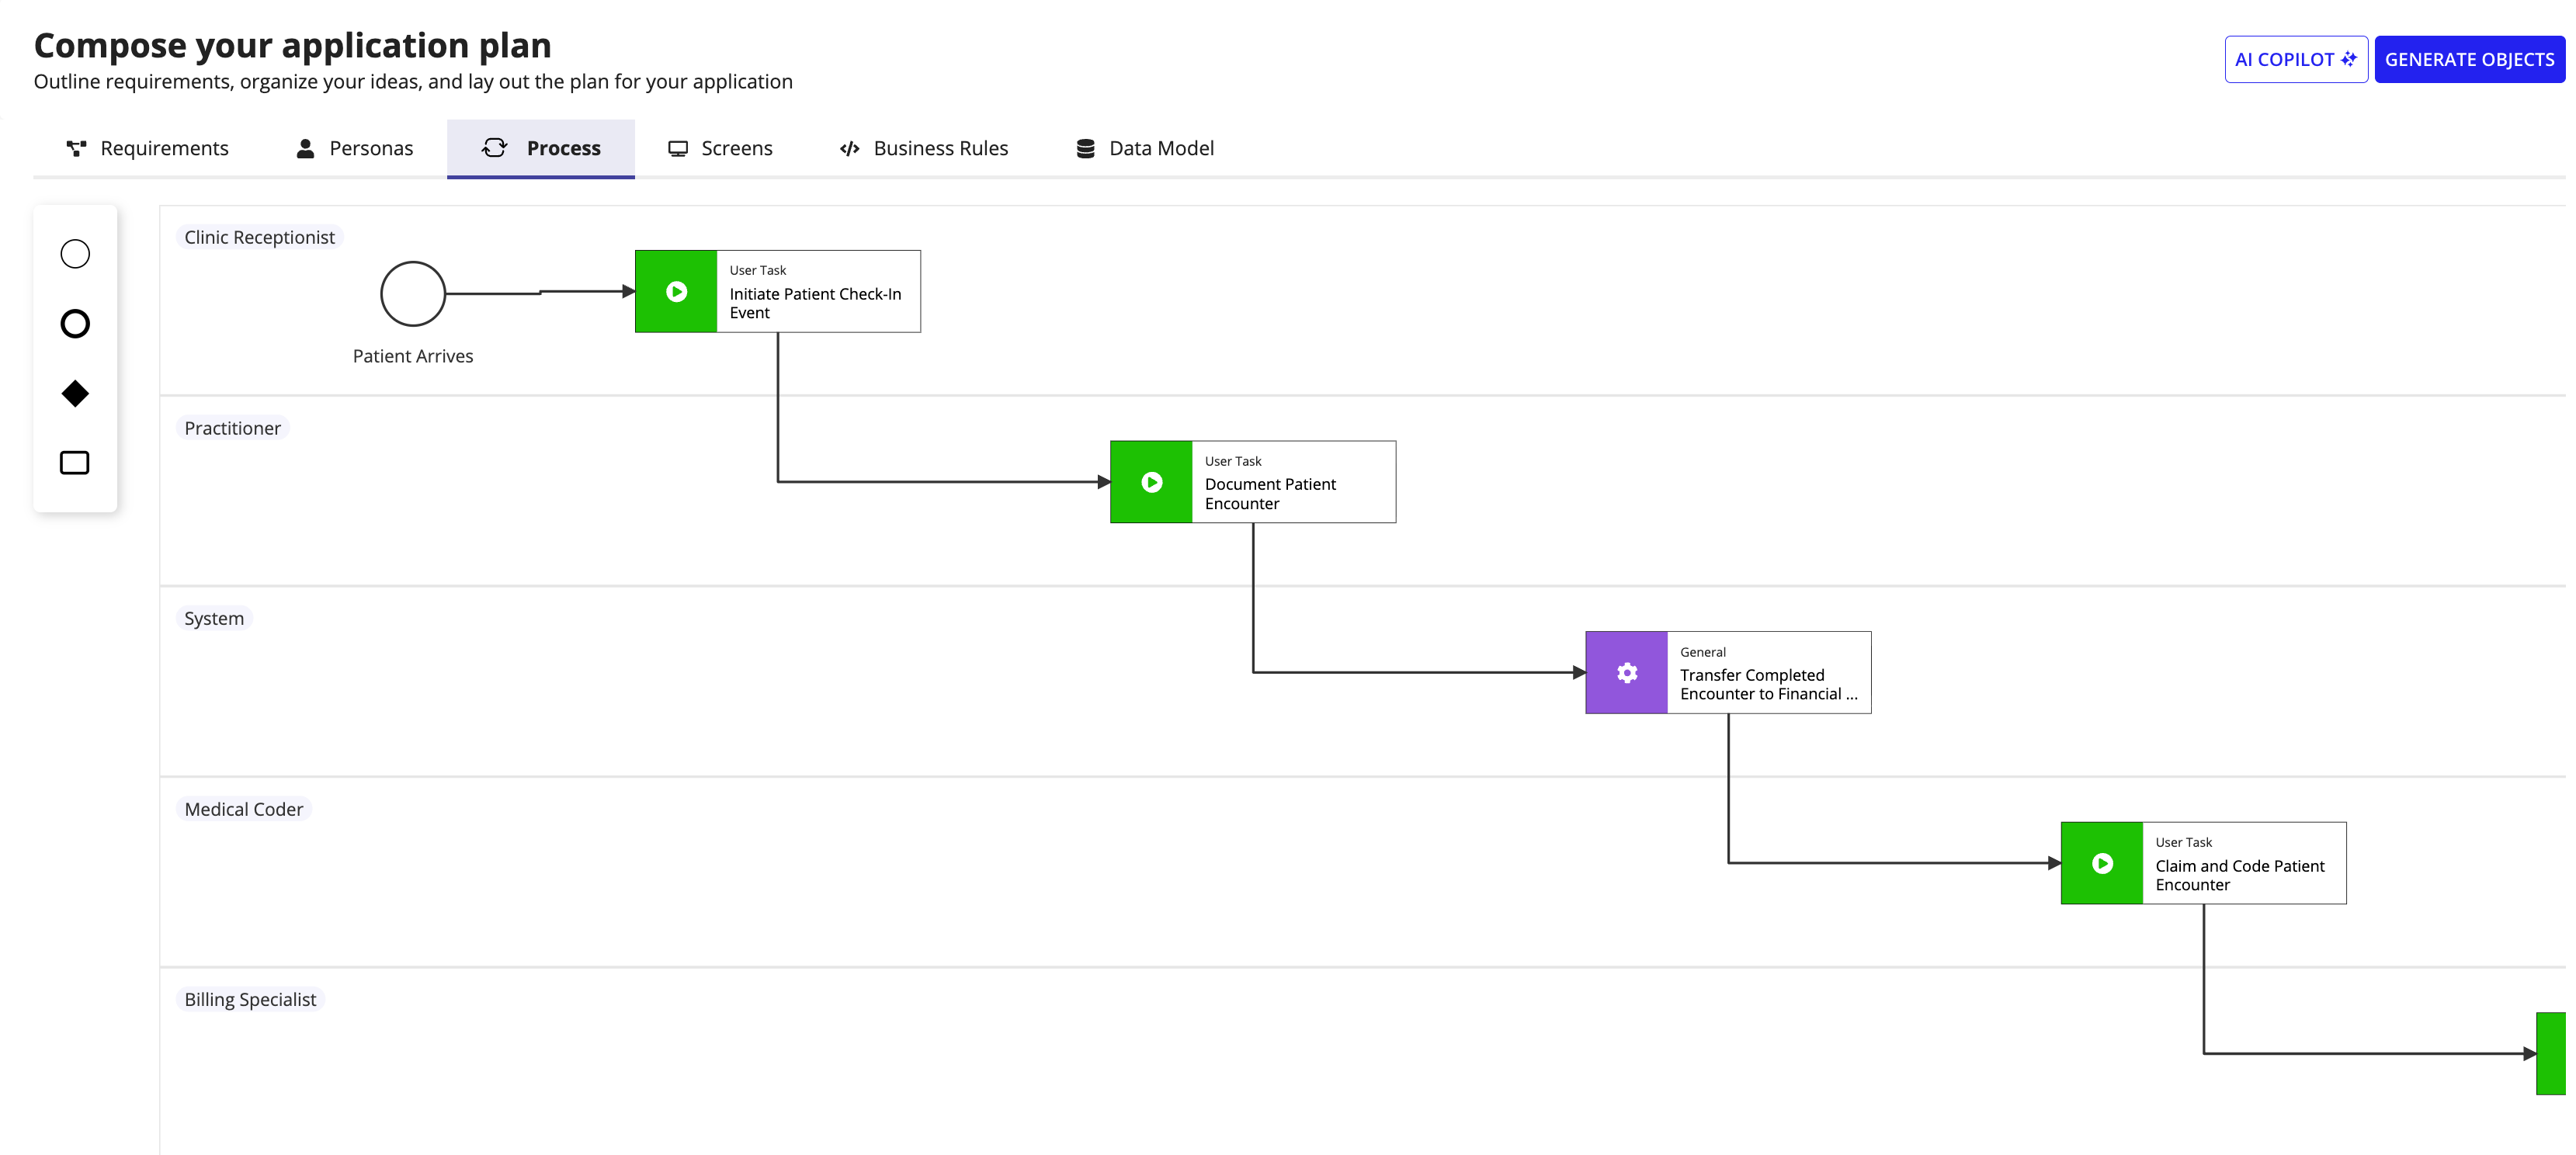The width and height of the screenshot is (2576, 1155).
Task: Select the Transfer Completed Encounter task label
Action: tap(1768, 685)
